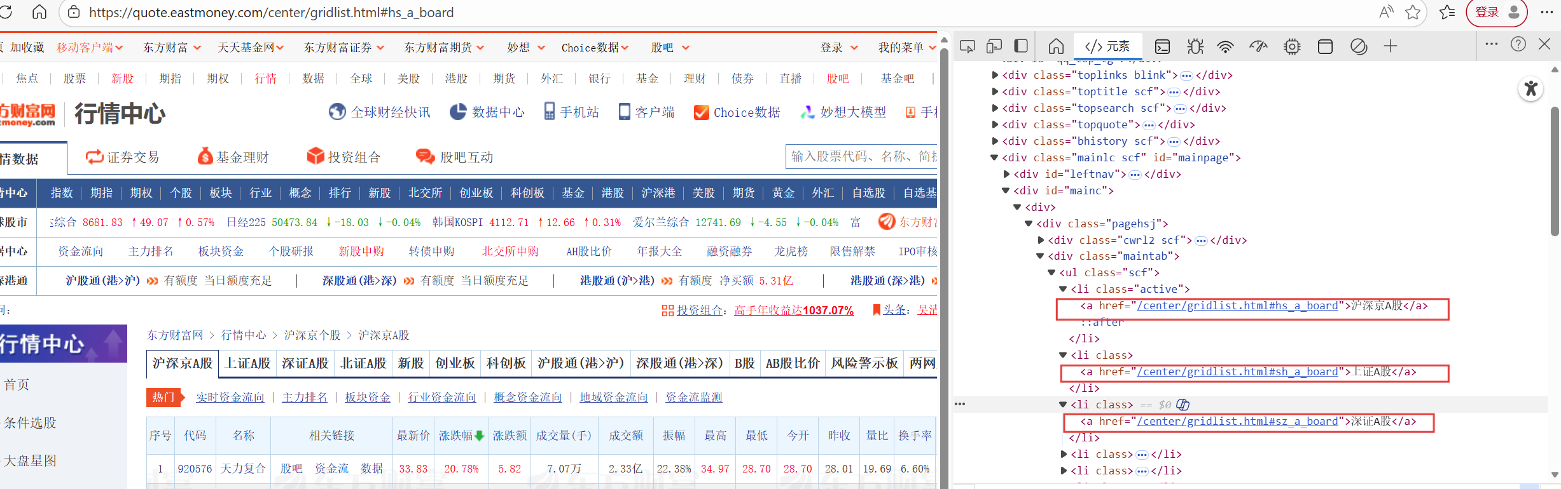Select the DevTools inspect element tool
This screenshot has height=489, width=1561.
pyautogui.click(x=968, y=46)
